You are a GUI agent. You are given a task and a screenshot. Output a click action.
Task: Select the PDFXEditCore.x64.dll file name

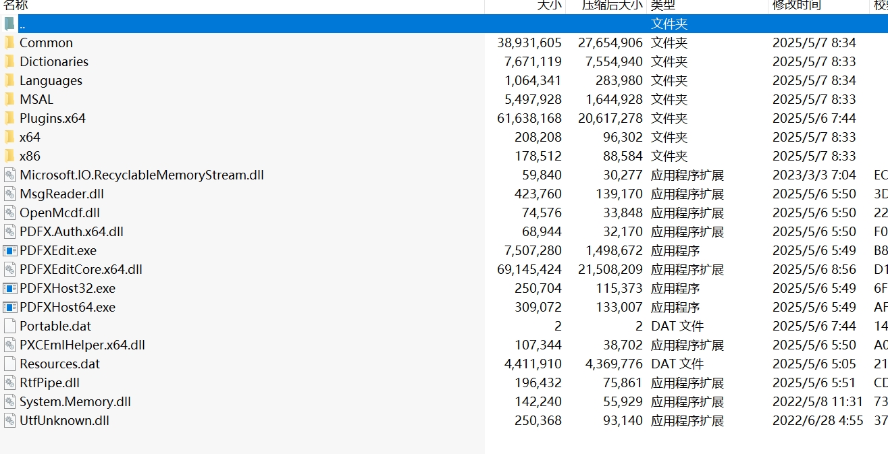tap(81, 269)
